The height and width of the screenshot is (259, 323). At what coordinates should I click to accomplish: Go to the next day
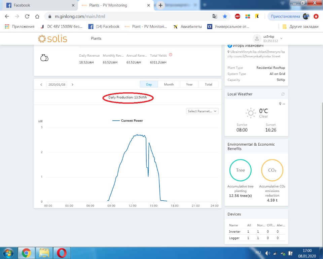[72, 85]
